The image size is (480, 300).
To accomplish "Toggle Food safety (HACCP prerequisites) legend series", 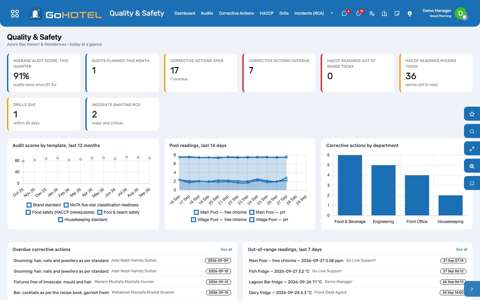I will point(60,212).
